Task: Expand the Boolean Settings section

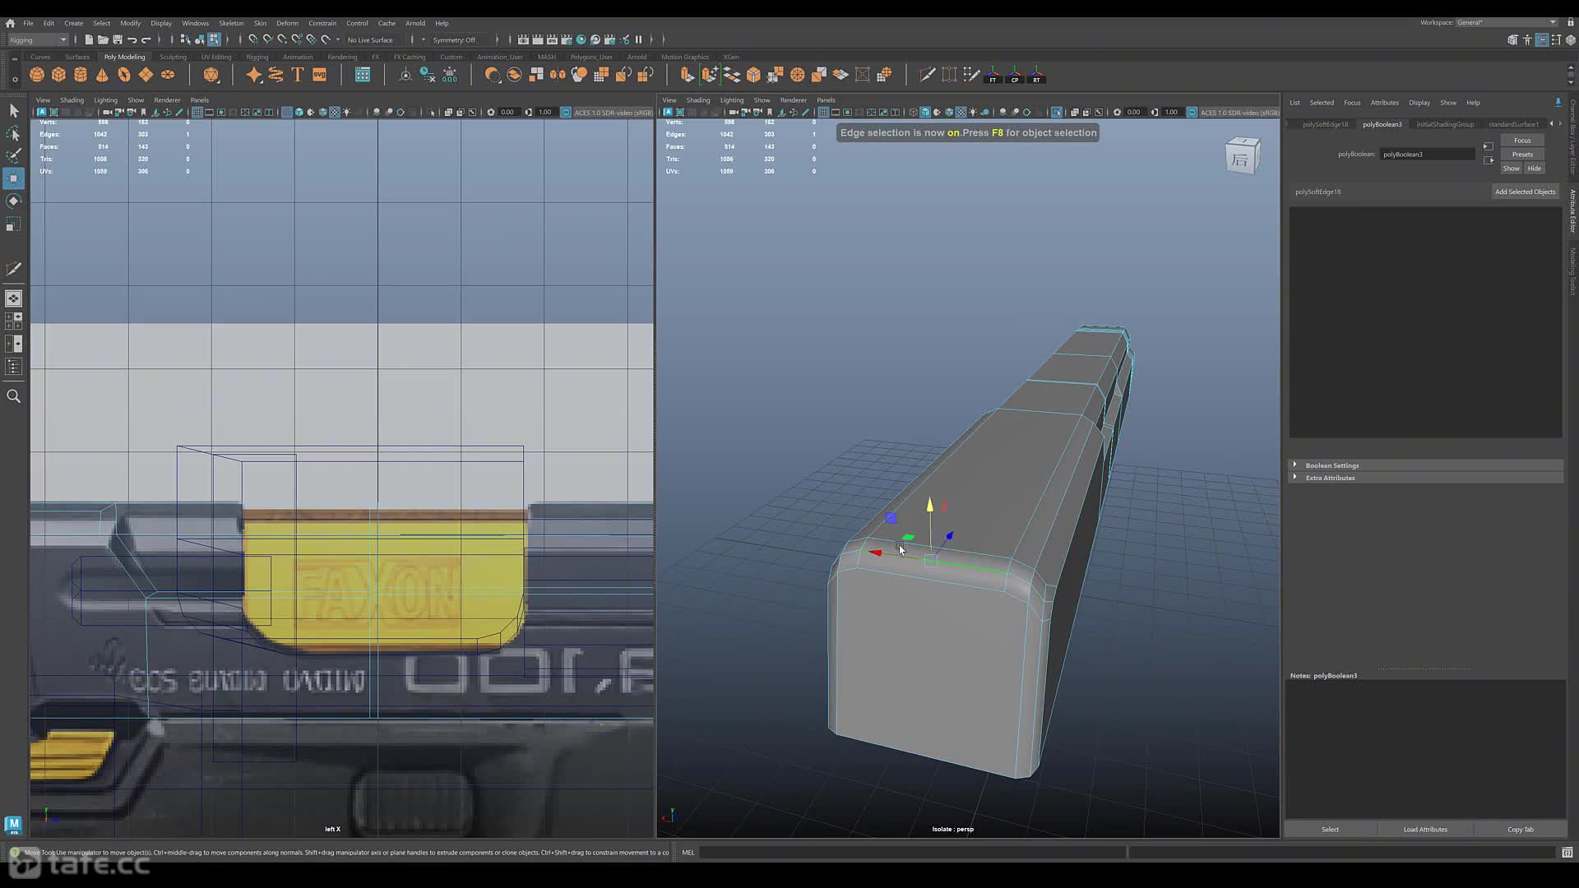Action: click(x=1426, y=465)
